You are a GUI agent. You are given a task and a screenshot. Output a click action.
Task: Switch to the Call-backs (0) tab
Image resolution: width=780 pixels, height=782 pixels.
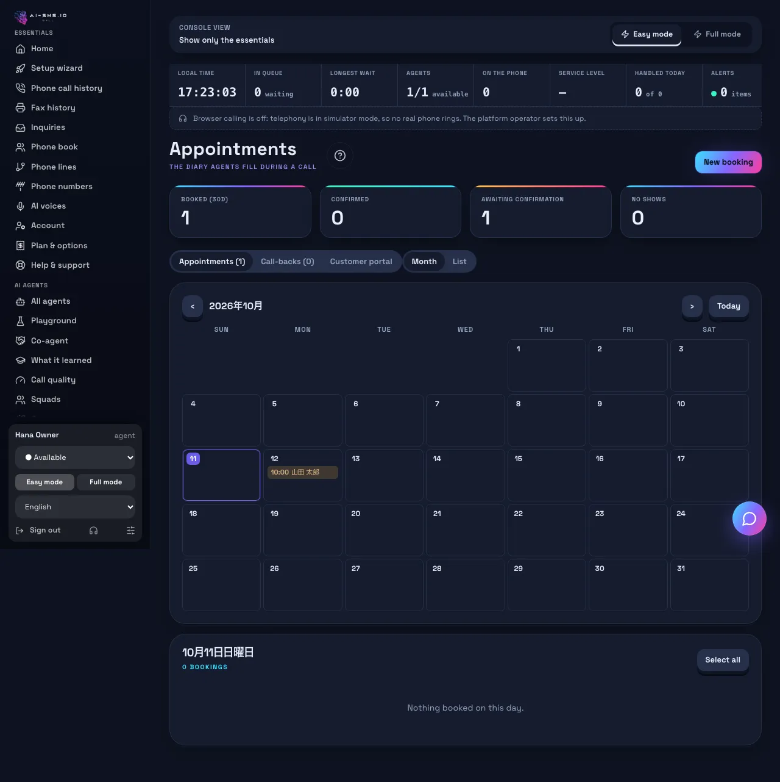(x=288, y=262)
